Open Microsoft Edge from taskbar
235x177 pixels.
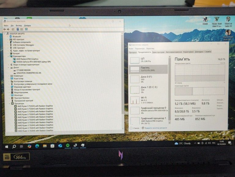click(x=37, y=146)
